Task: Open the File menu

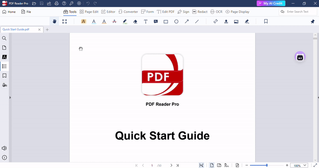Action: click(26, 12)
